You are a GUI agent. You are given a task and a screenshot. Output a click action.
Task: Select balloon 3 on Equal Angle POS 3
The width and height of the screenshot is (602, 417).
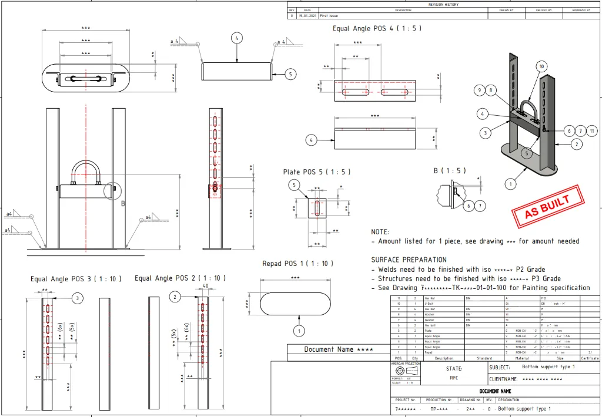pos(77,299)
